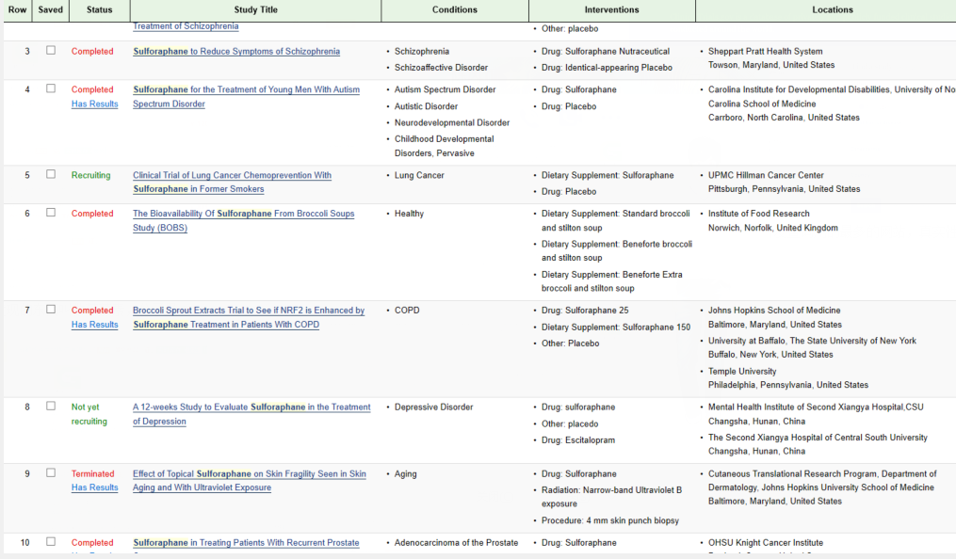Tick the Saved checkbox in row 9

(51, 473)
